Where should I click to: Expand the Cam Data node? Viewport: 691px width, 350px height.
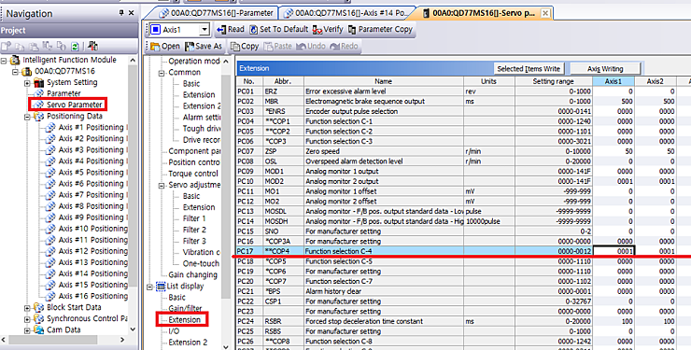[x=27, y=330]
